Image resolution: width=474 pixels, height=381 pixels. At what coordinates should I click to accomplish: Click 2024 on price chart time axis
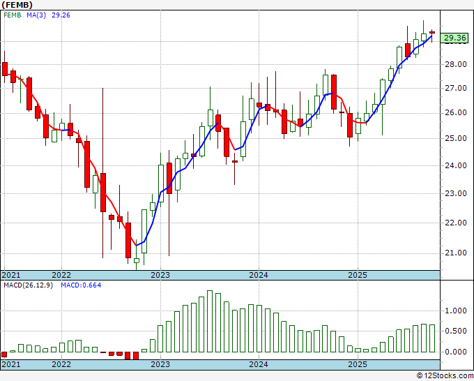coord(259,275)
